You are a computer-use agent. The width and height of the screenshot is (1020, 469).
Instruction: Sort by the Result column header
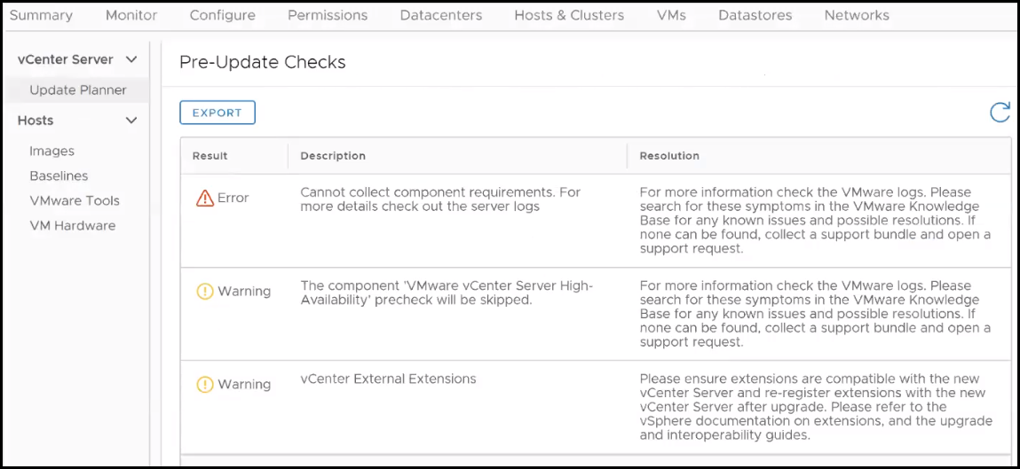210,156
